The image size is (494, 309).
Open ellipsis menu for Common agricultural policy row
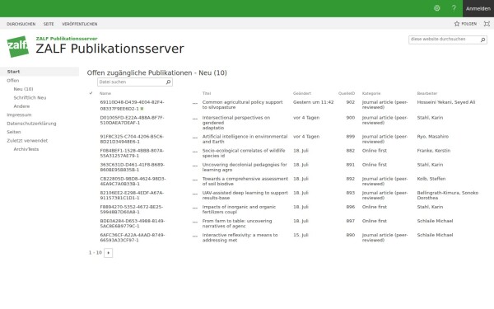(195, 103)
